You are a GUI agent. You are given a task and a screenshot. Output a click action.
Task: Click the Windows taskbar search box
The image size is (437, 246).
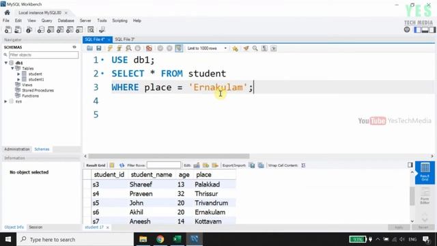(75, 239)
